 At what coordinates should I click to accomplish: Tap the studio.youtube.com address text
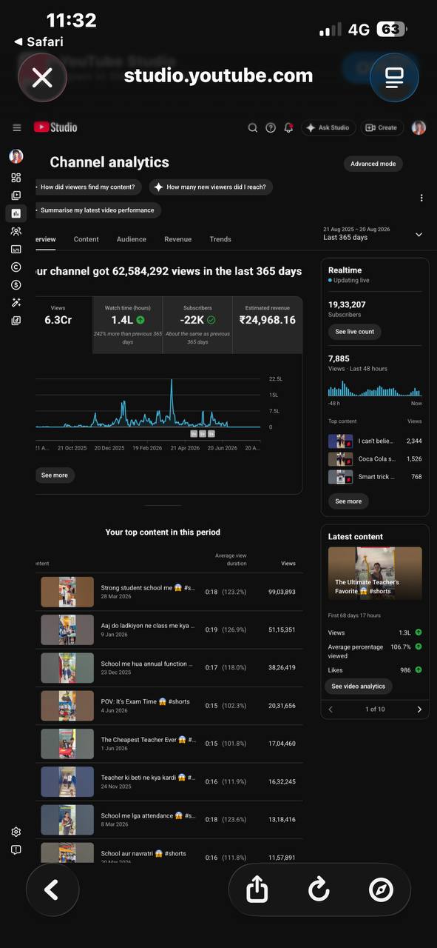coord(218,76)
